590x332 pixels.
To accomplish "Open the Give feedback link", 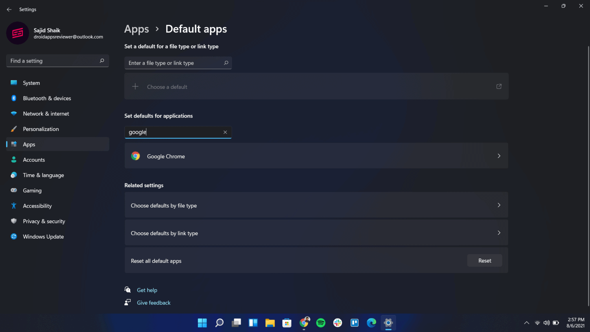I will (153, 302).
